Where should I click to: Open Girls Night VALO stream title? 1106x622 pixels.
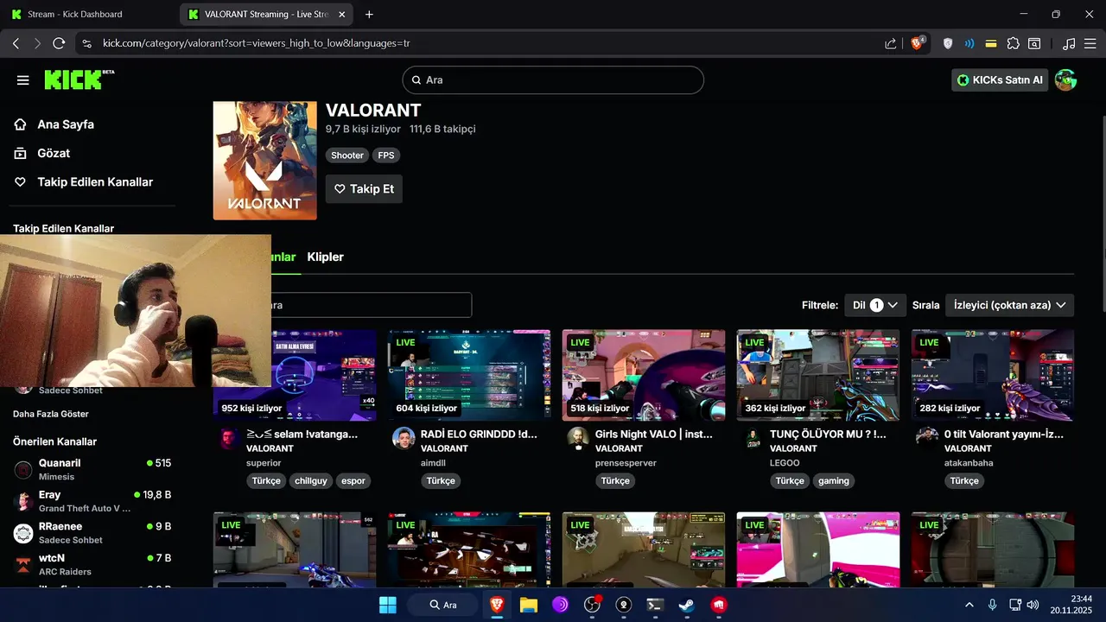(654, 435)
